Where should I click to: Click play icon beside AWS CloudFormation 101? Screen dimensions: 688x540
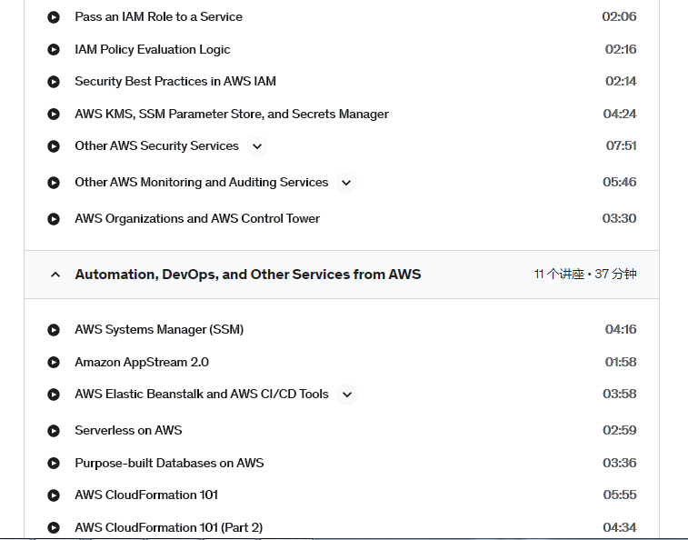54,495
